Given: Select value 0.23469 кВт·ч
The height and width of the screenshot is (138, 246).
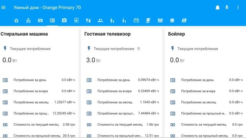Looking at the screenshot, I should click(148, 91).
